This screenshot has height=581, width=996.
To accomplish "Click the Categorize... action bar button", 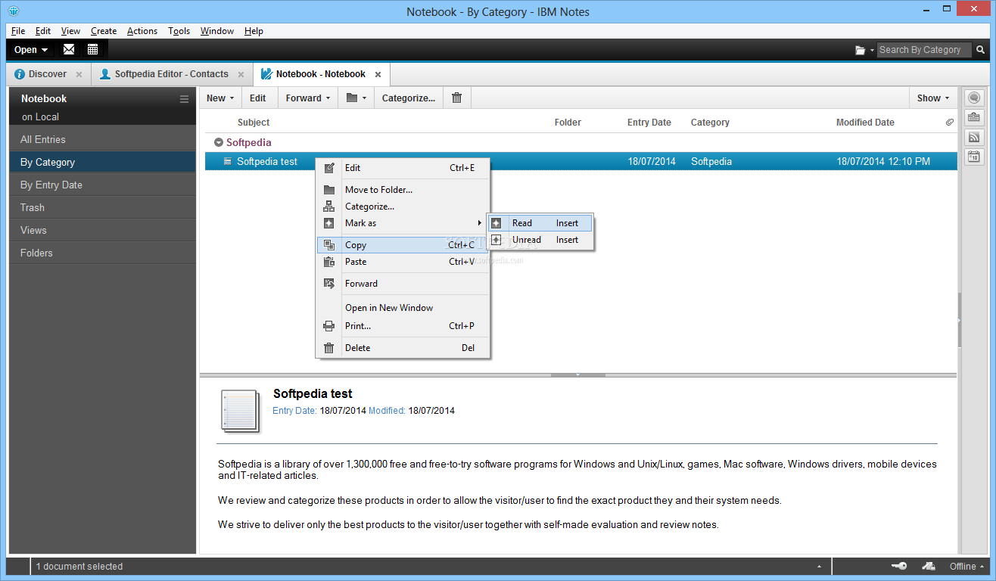I will 409,98.
